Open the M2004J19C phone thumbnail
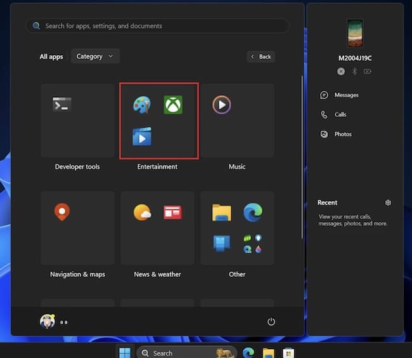This screenshot has height=358, width=412. (x=355, y=34)
